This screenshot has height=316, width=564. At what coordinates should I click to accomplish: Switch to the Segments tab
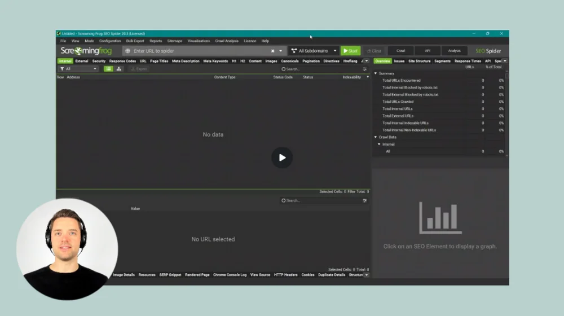pos(442,61)
